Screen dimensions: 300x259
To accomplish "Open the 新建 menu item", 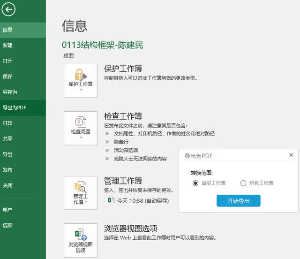I will [23, 46].
